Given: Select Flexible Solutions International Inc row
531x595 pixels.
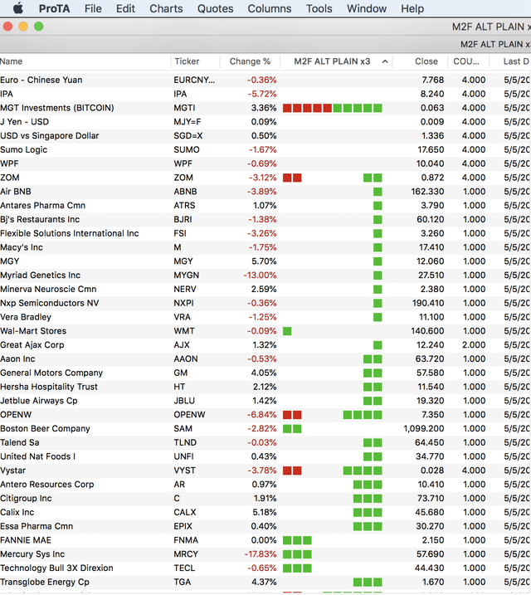Looking at the screenshot, I should [x=265, y=233].
